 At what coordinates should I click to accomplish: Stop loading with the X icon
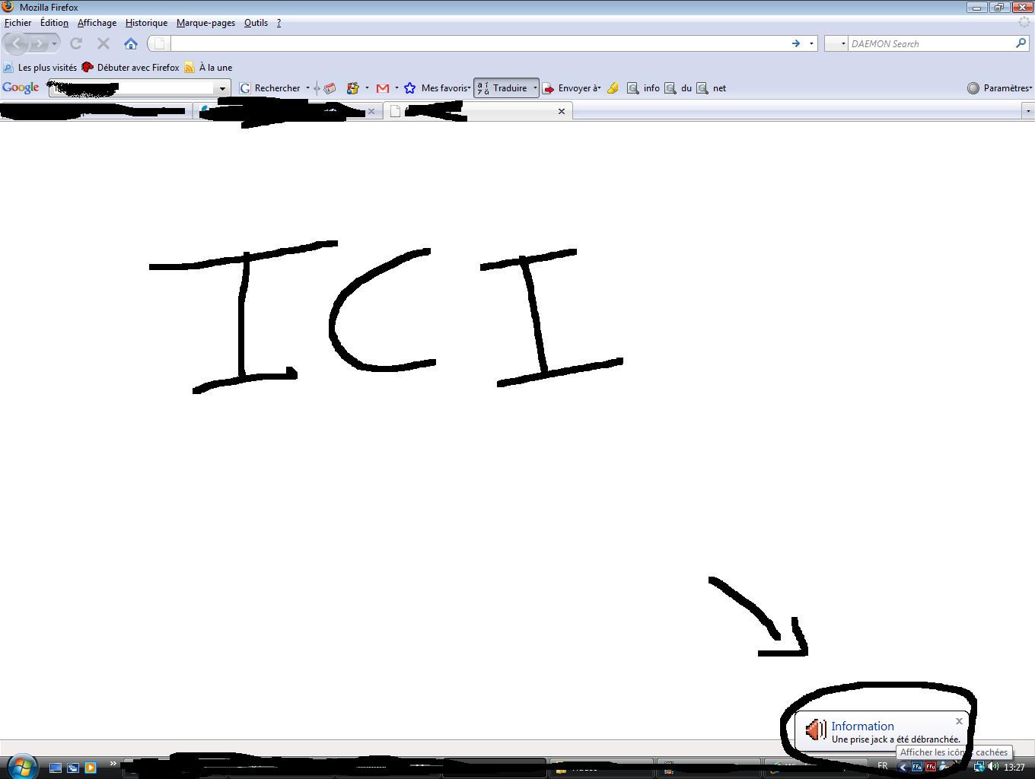(103, 43)
